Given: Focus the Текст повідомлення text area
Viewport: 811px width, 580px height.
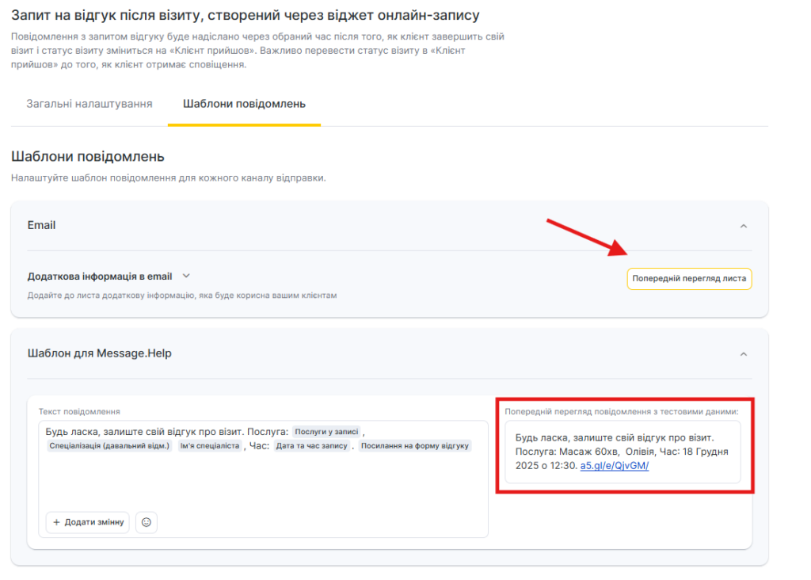Looking at the screenshot, I should 261,483.
